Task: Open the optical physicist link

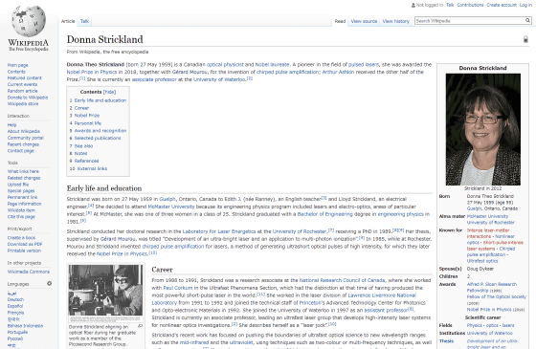Action: point(225,65)
